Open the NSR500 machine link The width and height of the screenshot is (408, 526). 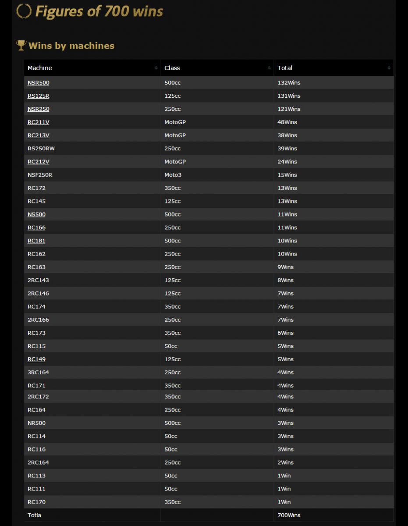point(39,83)
